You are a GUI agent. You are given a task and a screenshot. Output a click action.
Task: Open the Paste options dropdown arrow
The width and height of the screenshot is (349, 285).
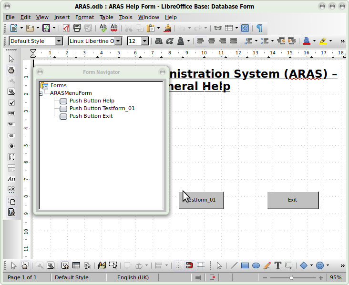click(x=158, y=28)
